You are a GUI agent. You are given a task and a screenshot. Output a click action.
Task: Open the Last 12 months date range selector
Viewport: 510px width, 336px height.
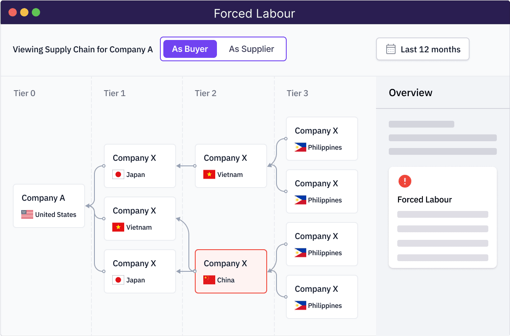pyautogui.click(x=422, y=49)
